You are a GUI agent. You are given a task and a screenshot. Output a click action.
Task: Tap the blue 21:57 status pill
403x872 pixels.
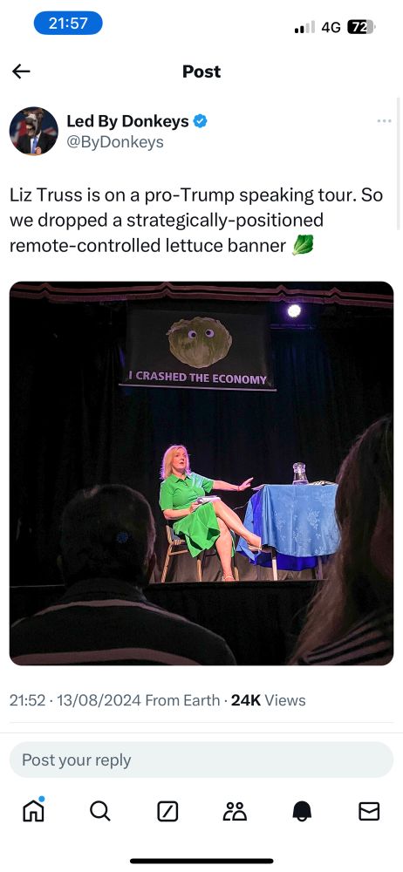tap(68, 24)
